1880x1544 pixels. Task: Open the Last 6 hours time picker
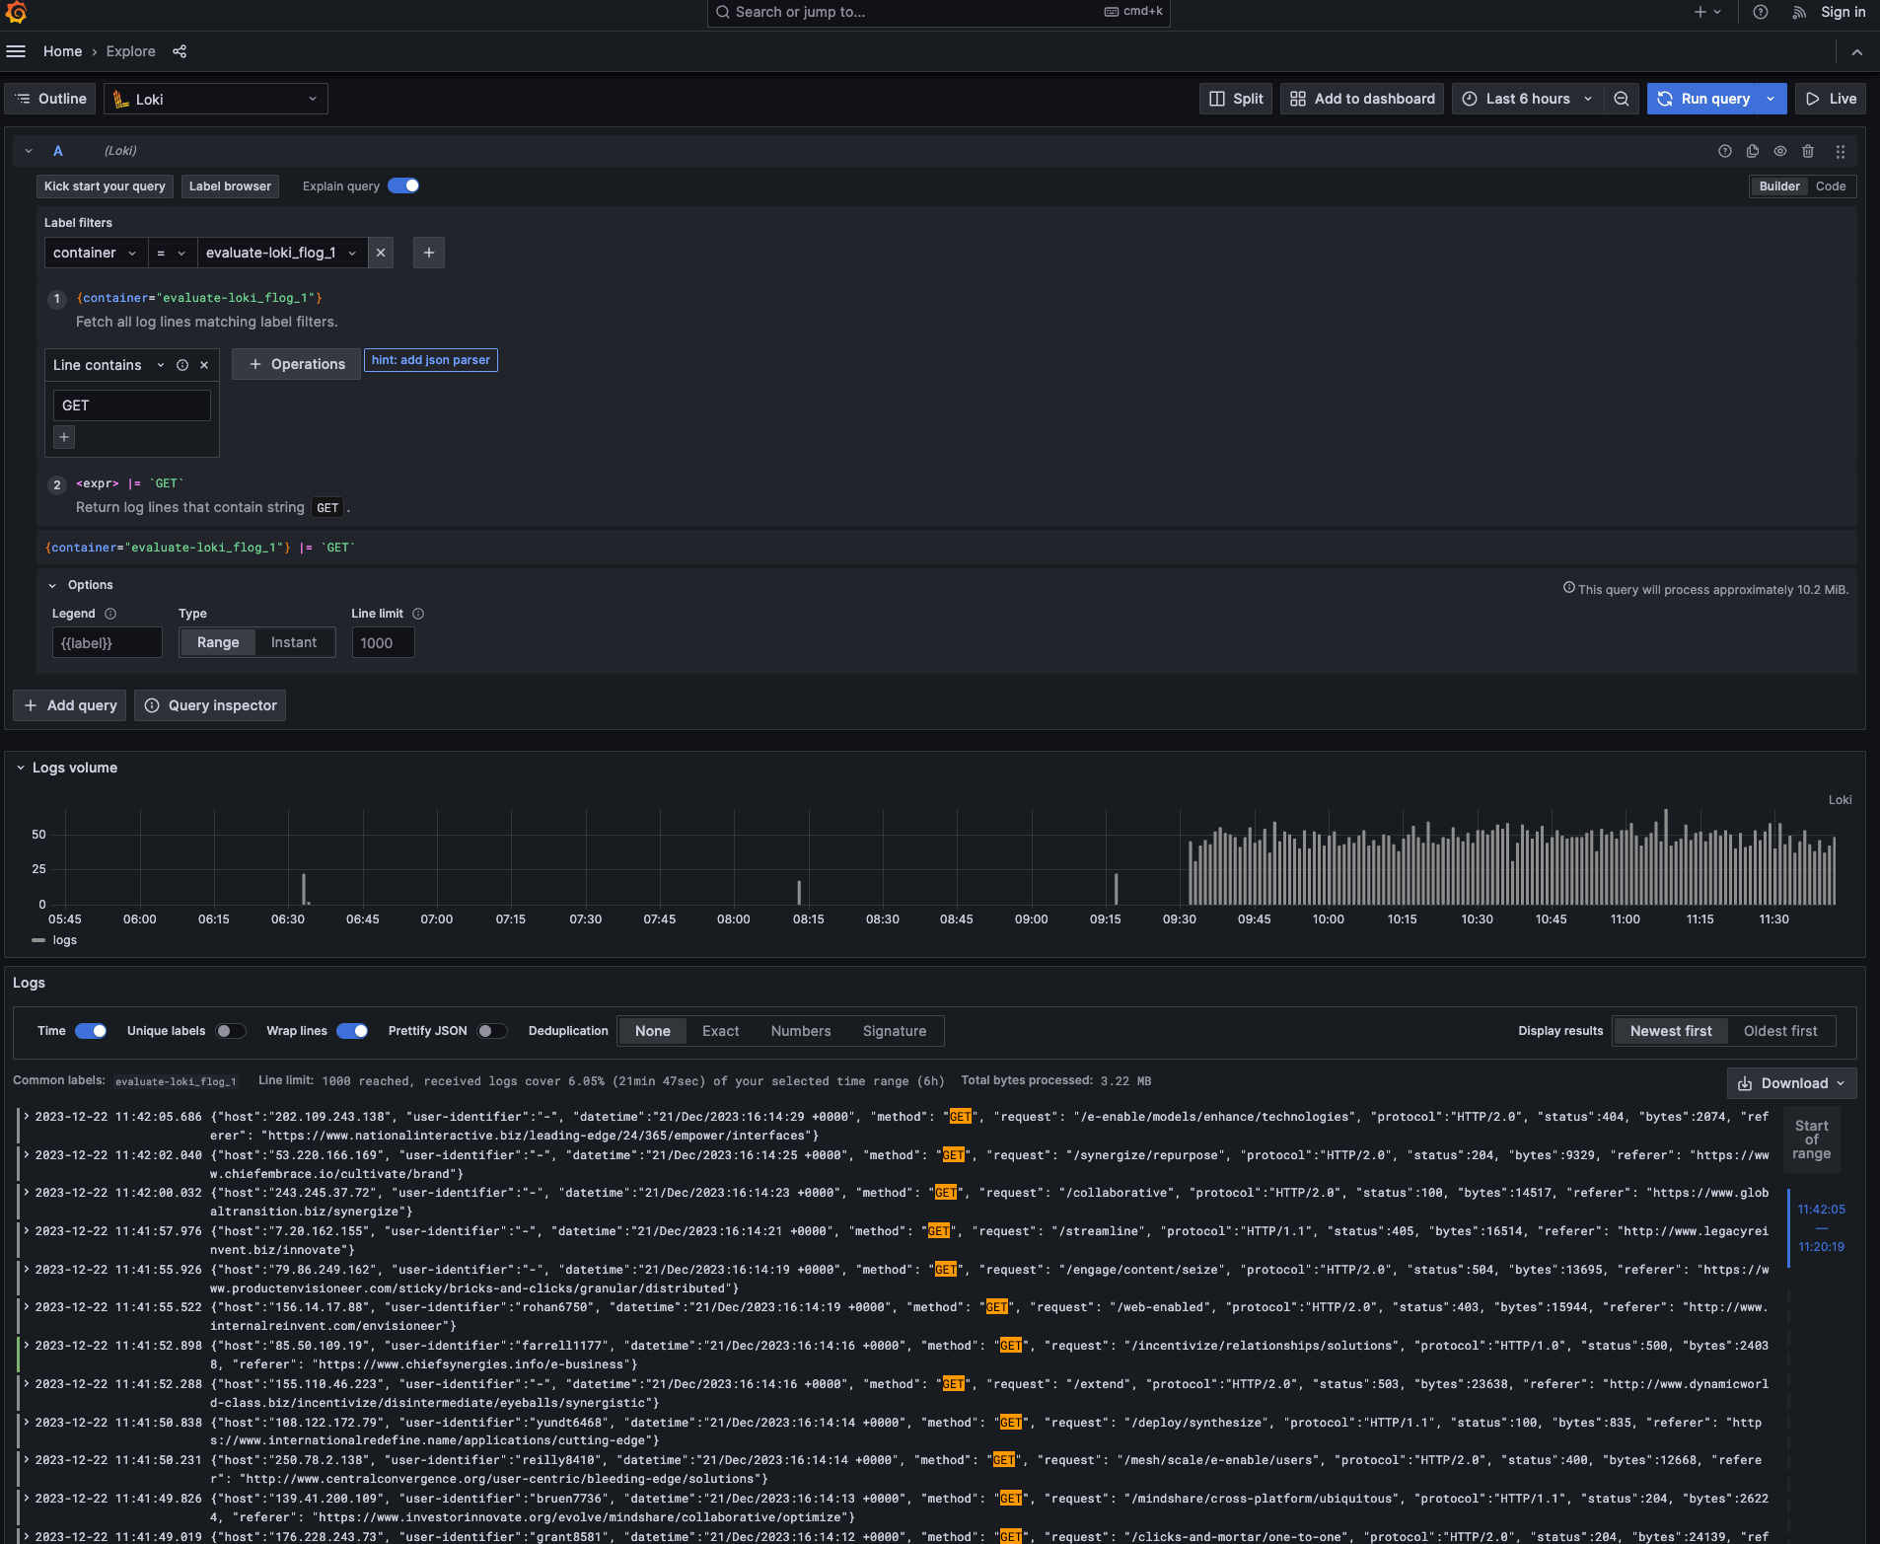pos(1528,99)
